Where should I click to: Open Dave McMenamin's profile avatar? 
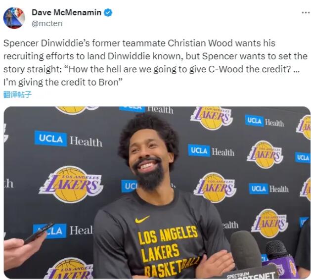(x=14, y=18)
